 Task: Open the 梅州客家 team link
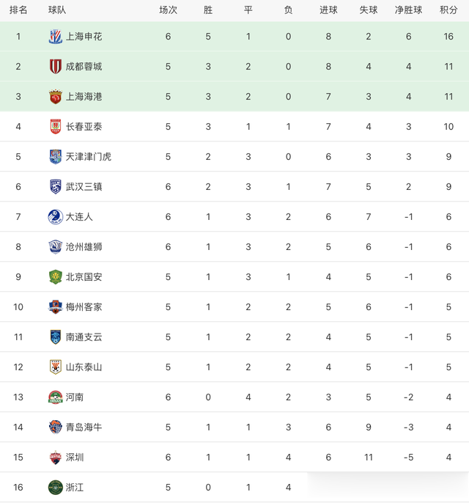click(84, 306)
